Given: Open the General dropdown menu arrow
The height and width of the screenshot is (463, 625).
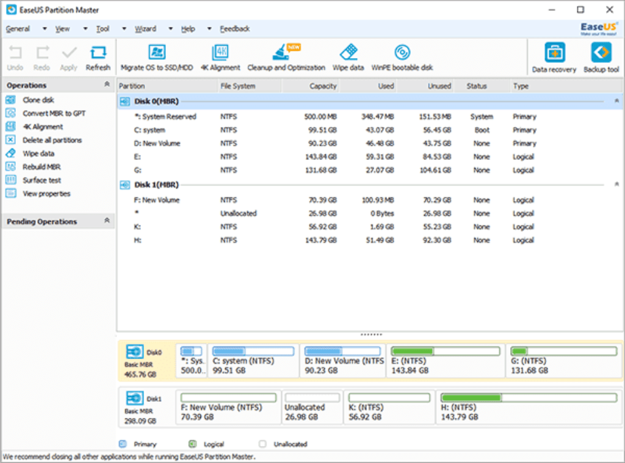Looking at the screenshot, I should click(44, 29).
